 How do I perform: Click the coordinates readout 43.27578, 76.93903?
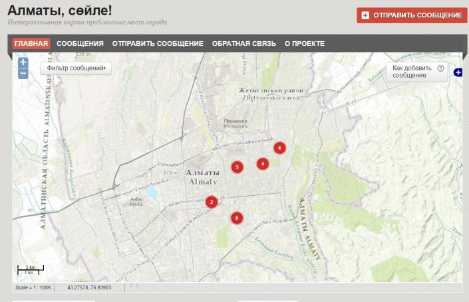[89, 287]
